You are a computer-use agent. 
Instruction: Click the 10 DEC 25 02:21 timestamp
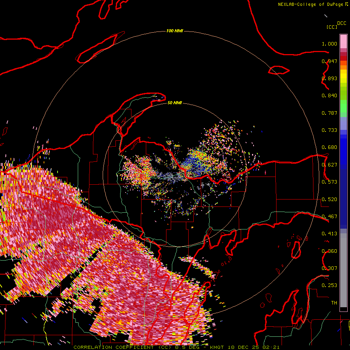tap(254, 347)
